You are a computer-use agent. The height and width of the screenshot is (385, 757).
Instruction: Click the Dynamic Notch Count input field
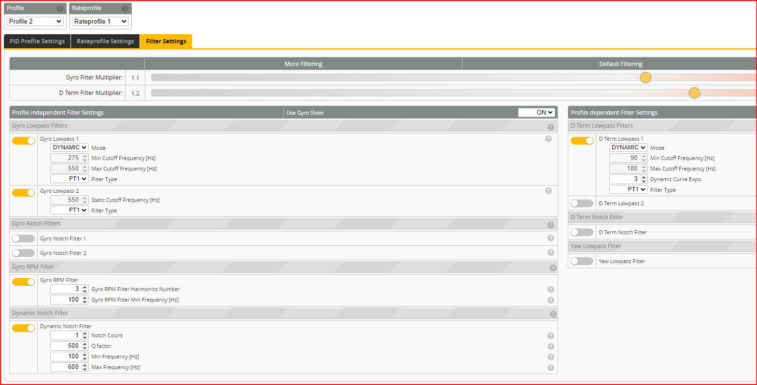[x=65, y=335]
